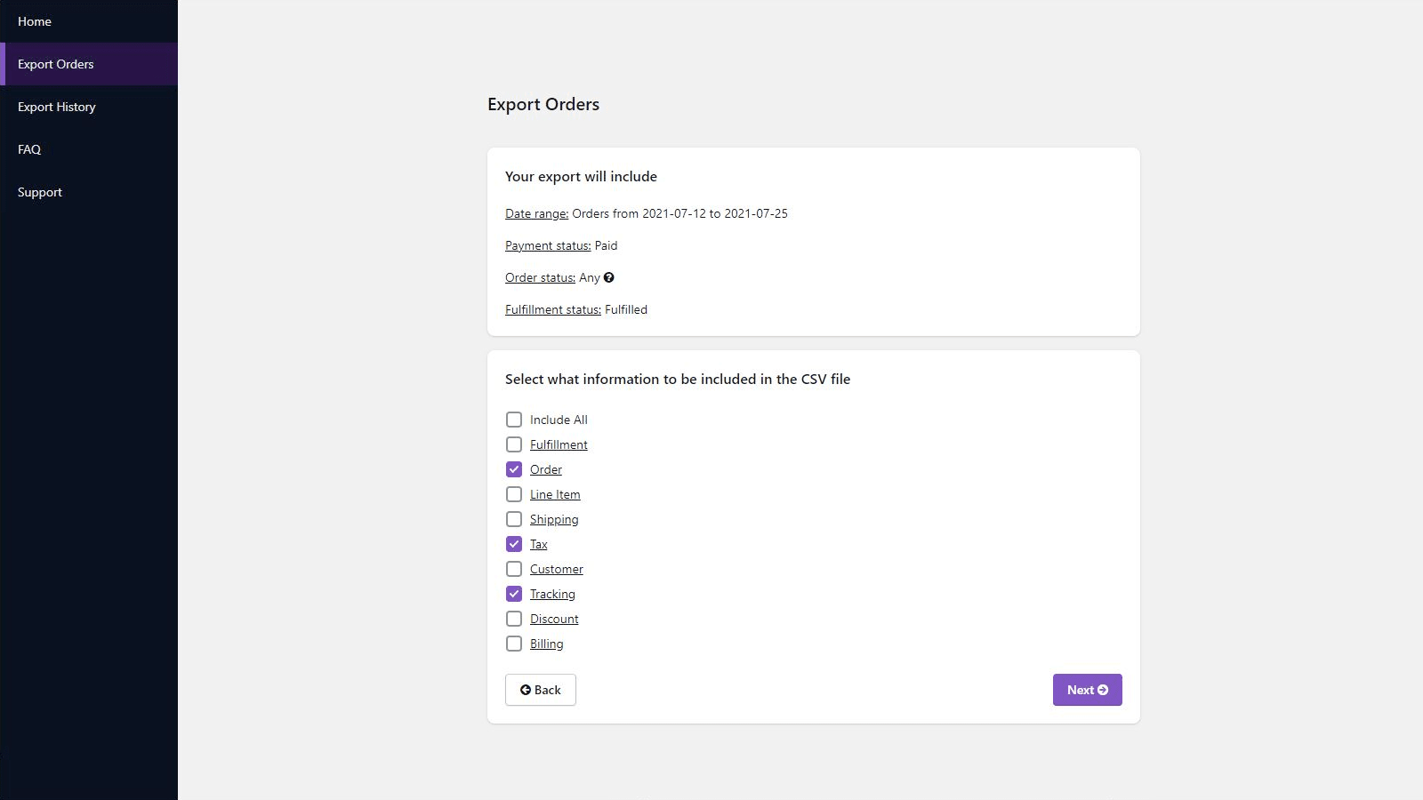
Task: Check the Discount checkbox
Action: tap(514, 619)
